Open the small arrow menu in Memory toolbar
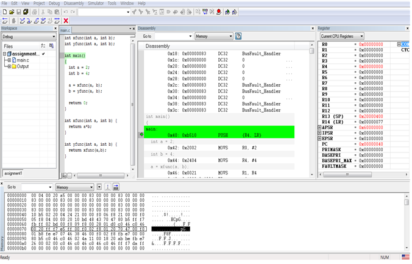412x264 pixels. click(x=99, y=187)
